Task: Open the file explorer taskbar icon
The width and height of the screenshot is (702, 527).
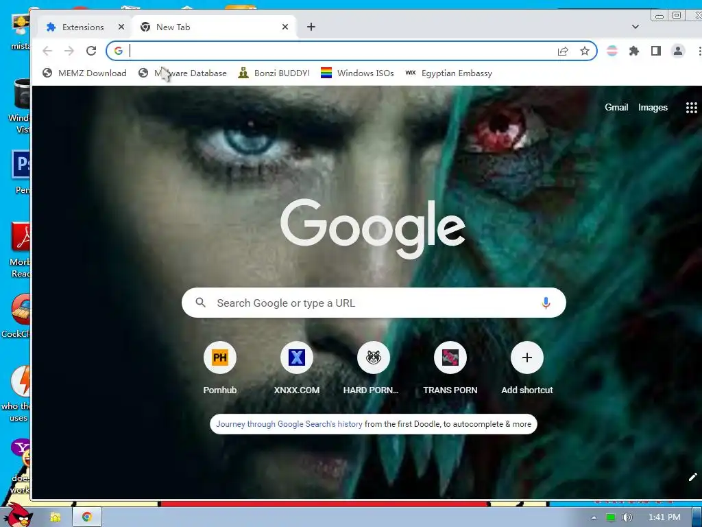Action: tap(56, 517)
